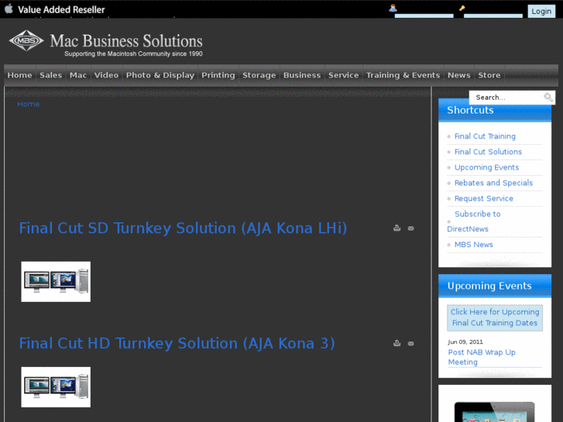The width and height of the screenshot is (563, 422).
Task: Click the search magnifier icon
Action: pos(548,98)
